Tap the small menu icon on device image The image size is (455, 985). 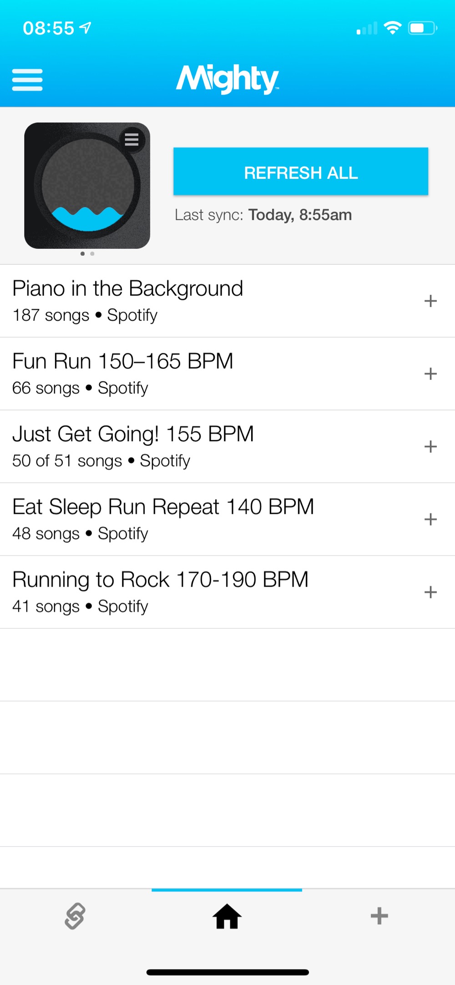pos(131,139)
